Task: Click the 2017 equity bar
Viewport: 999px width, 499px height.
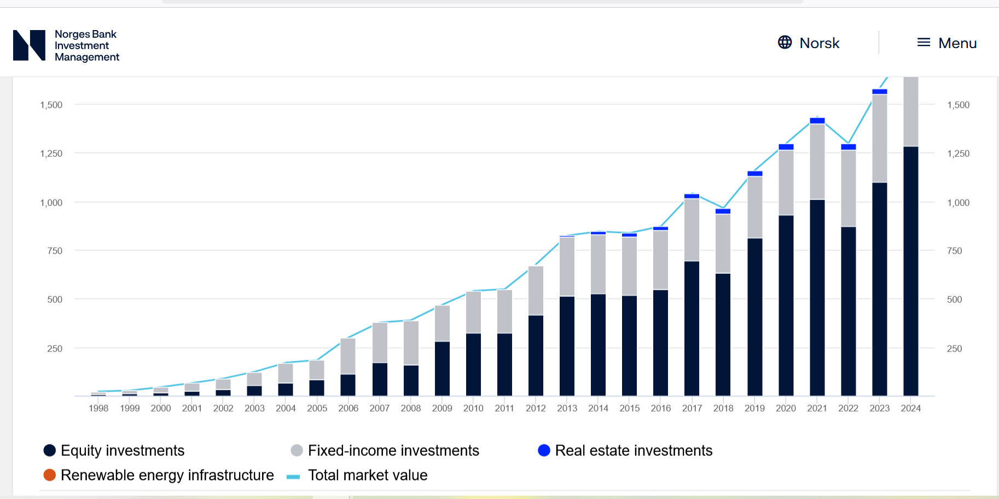Action: point(692,328)
